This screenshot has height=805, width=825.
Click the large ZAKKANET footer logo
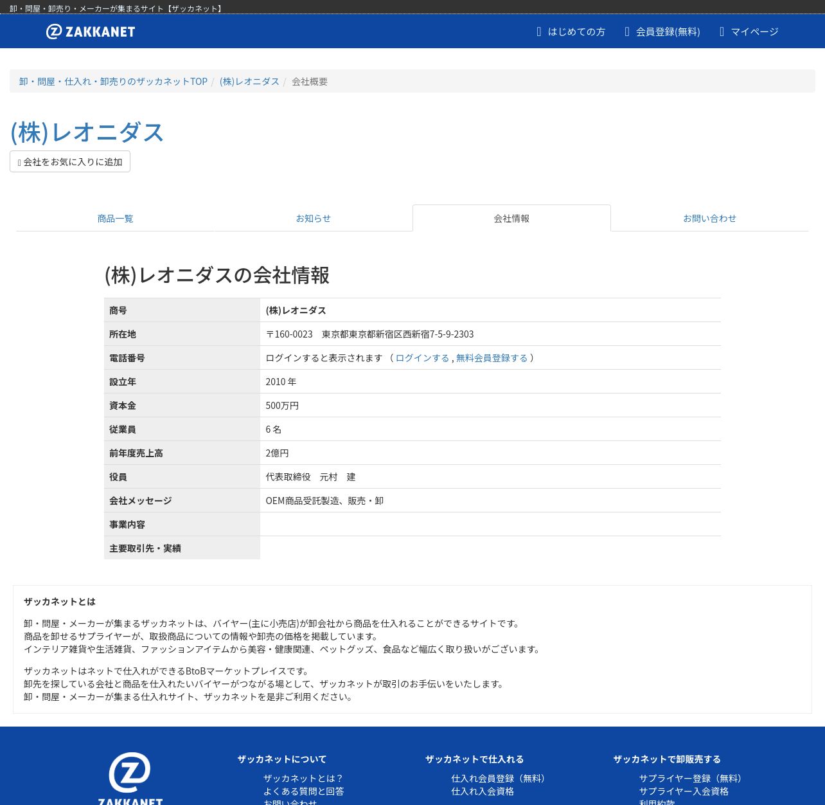click(130, 778)
